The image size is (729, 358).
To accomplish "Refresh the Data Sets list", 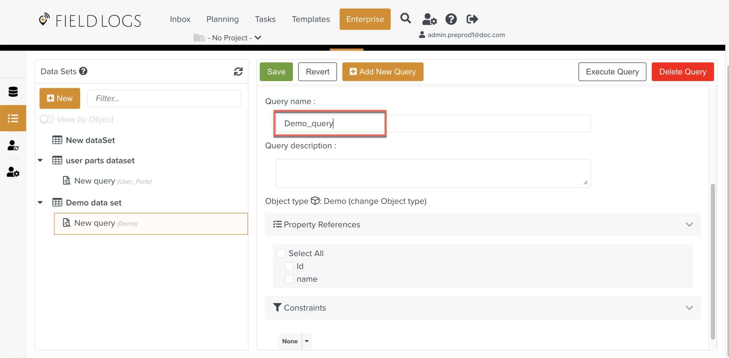I will 238,72.
